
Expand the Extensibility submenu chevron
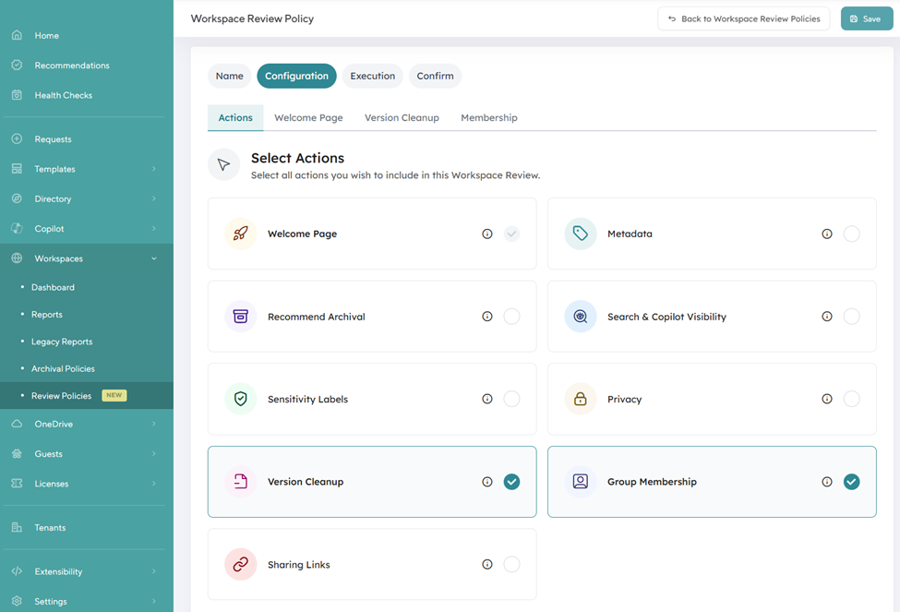point(154,571)
